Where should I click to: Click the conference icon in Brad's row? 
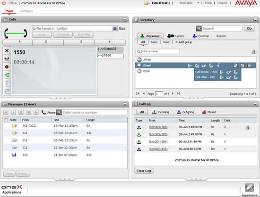pos(218,66)
